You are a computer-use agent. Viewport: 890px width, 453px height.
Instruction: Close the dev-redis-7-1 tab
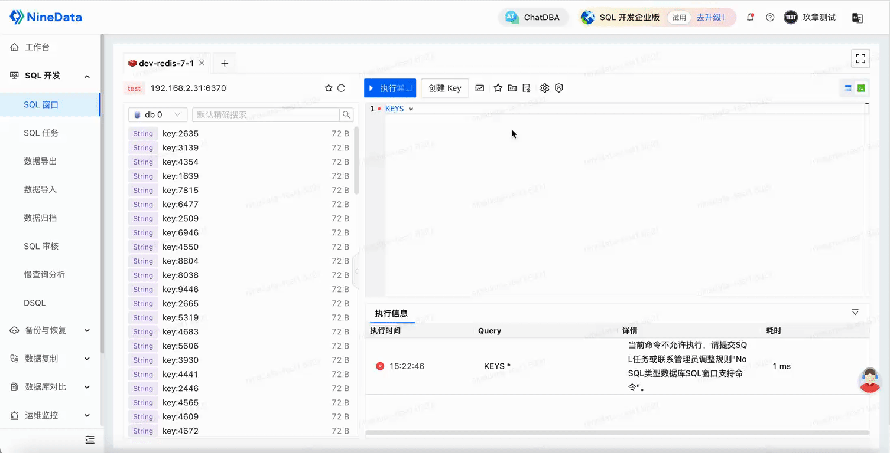pos(202,63)
